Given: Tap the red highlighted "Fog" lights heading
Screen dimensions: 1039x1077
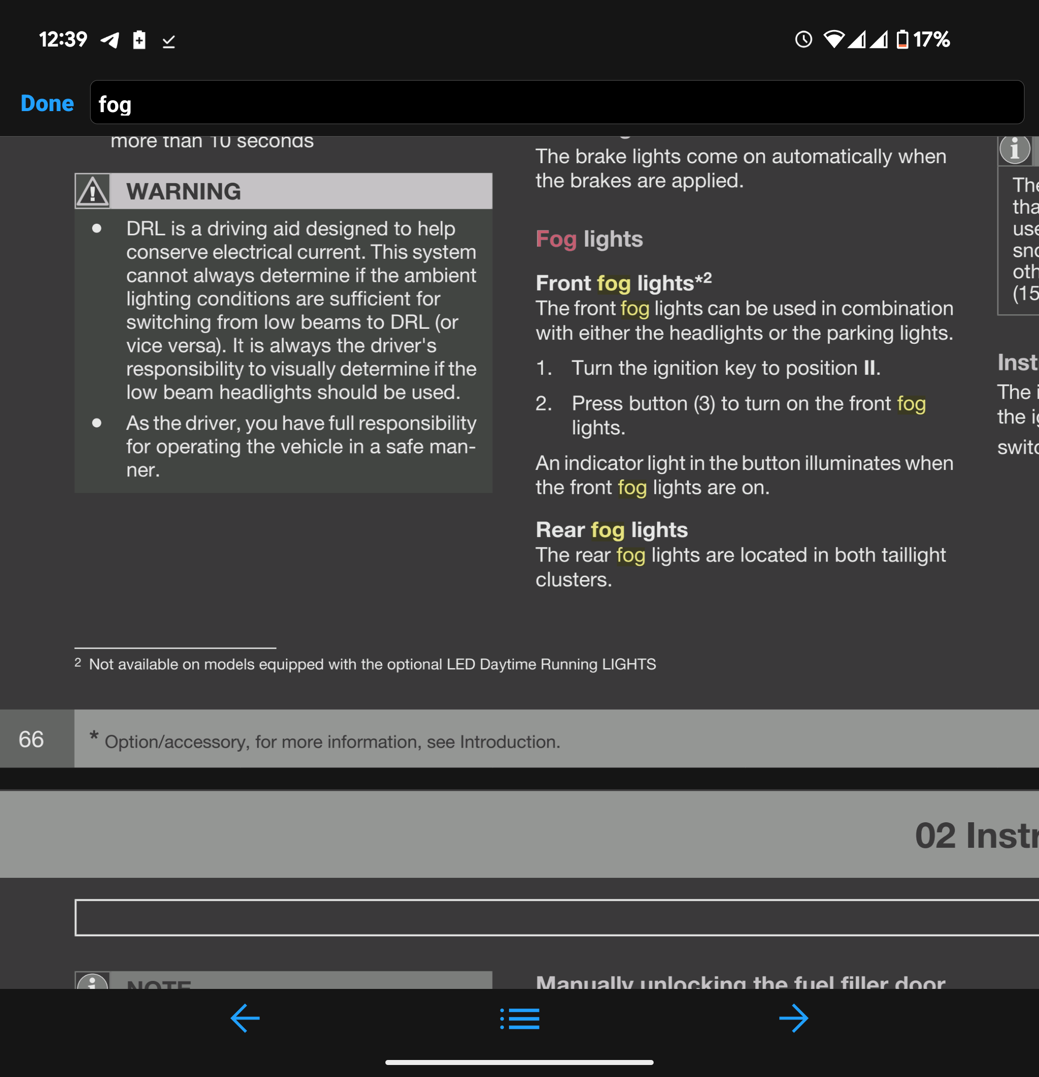Looking at the screenshot, I should click(556, 239).
